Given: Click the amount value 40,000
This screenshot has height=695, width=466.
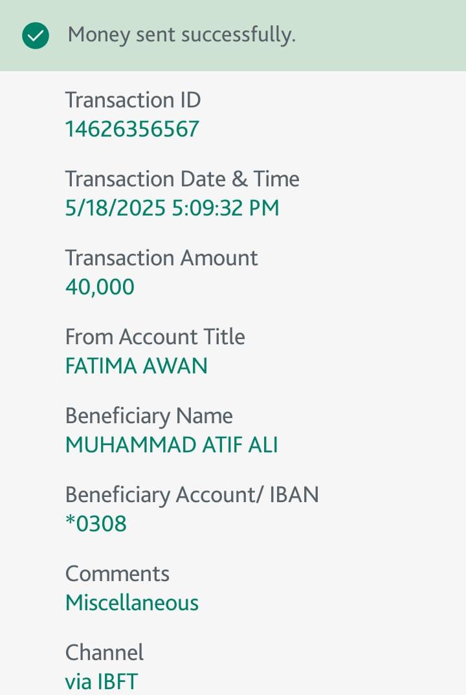Looking at the screenshot, I should pyautogui.click(x=100, y=287).
